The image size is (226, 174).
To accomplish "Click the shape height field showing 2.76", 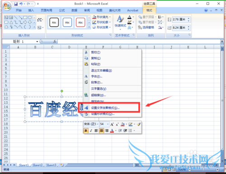I will 179,19.
